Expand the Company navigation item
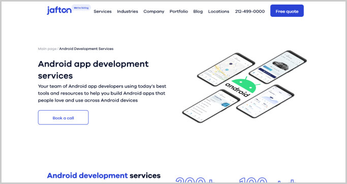Viewport: 347px width, 184px height. pos(154,12)
